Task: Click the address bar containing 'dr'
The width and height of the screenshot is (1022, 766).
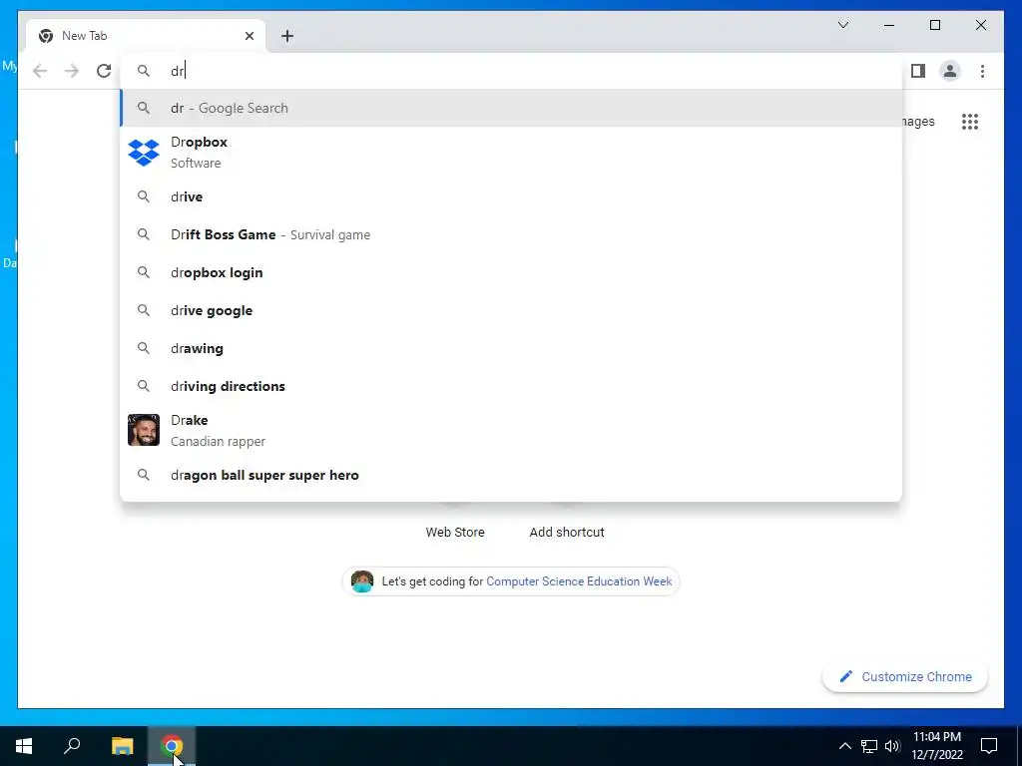Action: click(x=511, y=71)
